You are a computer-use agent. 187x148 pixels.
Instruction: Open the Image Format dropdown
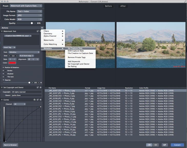[x=29, y=15]
